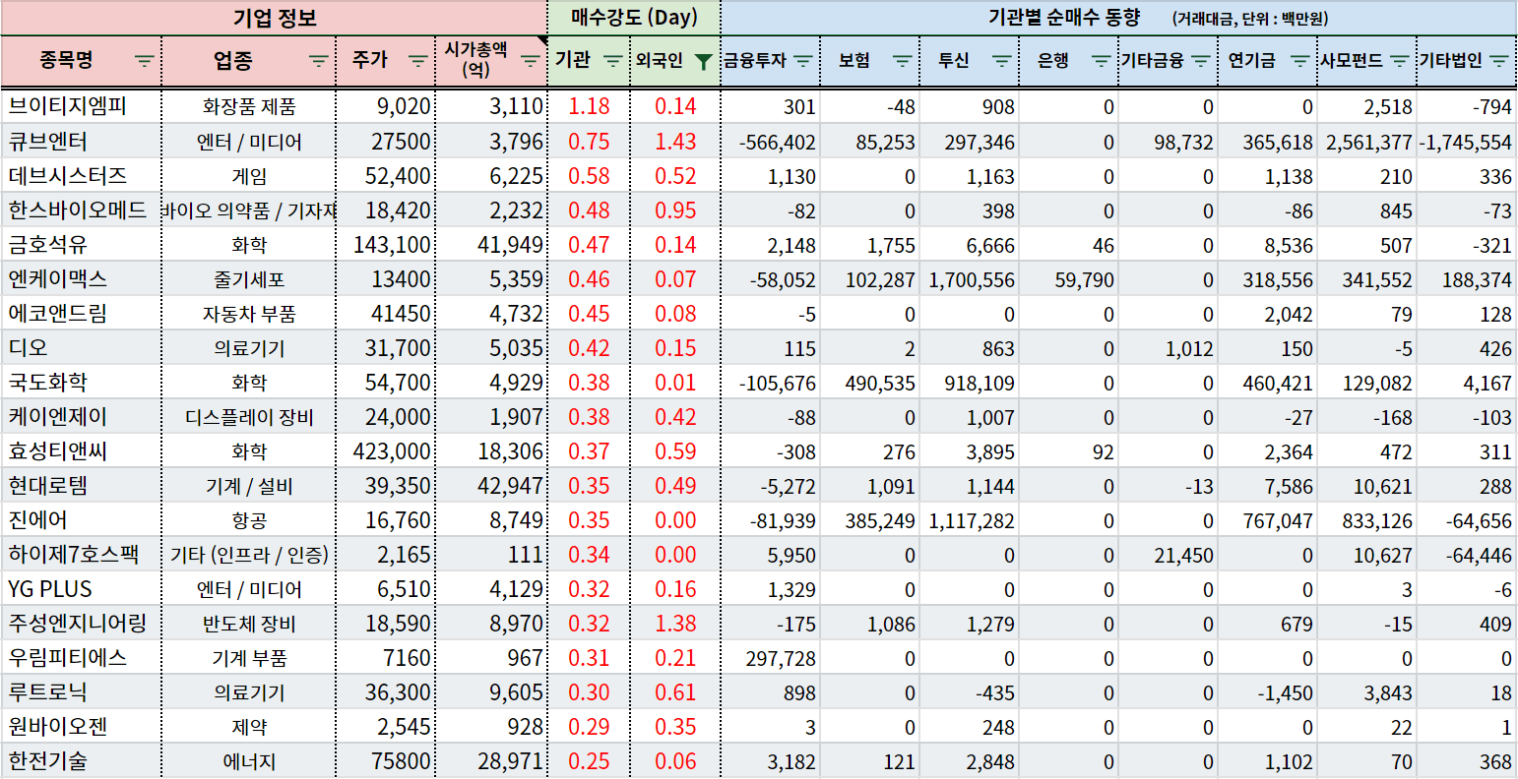Viewport: 1518px width, 779px height.
Task: Select 보험 value 490,535
Action: pyautogui.click(x=870, y=382)
